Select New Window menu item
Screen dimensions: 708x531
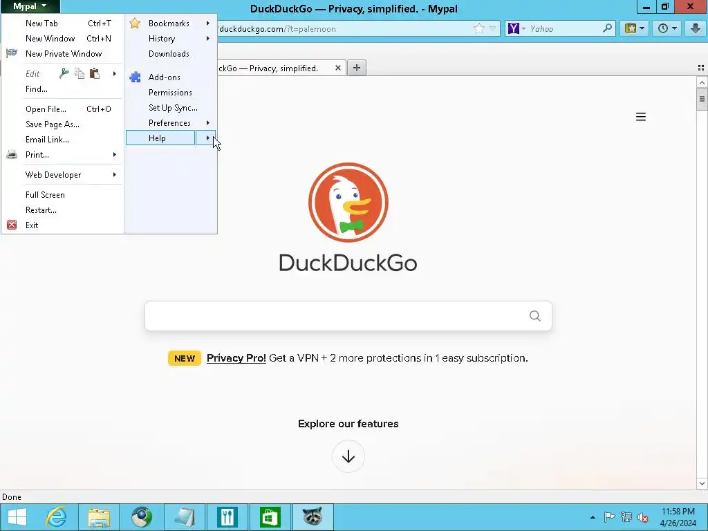coord(62,39)
